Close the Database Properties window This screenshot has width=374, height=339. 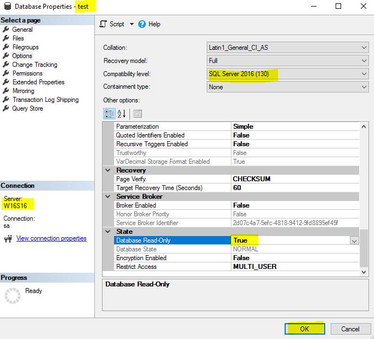[x=363, y=6]
